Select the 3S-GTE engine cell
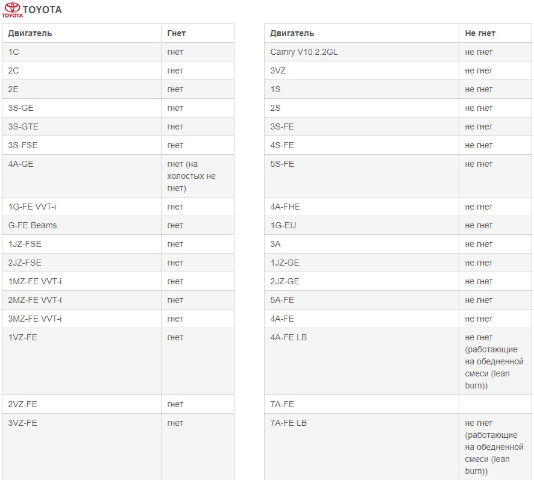 point(24,126)
